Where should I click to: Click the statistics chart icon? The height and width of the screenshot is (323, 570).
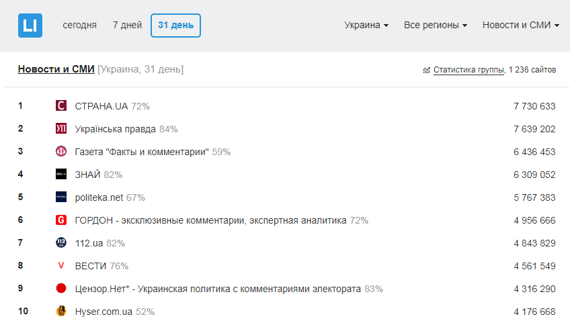(426, 70)
